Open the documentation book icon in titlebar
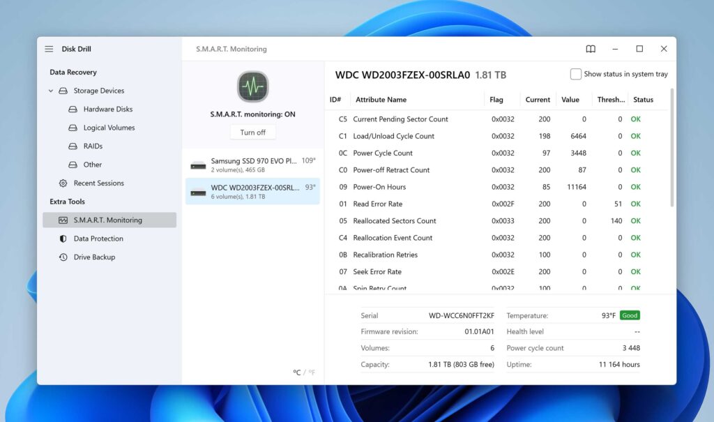The width and height of the screenshot is (714, 422). click(x=591, y=49)
